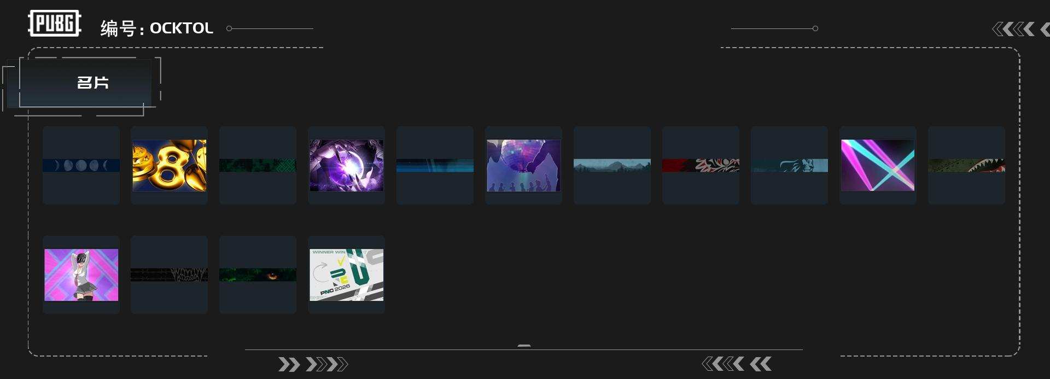
Task: Select the golden 8 coins nameplate
Action: point(170,165)
